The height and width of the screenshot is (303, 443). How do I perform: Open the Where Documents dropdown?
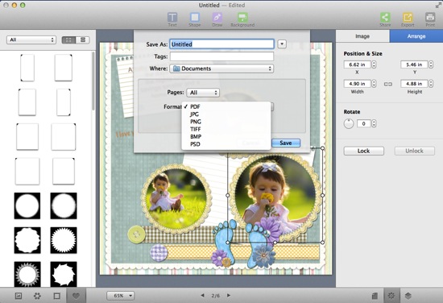tap(221, 68)
